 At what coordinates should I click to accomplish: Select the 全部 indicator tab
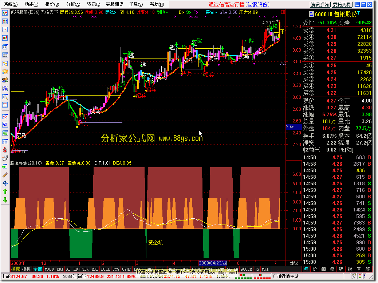click(38, 269)
